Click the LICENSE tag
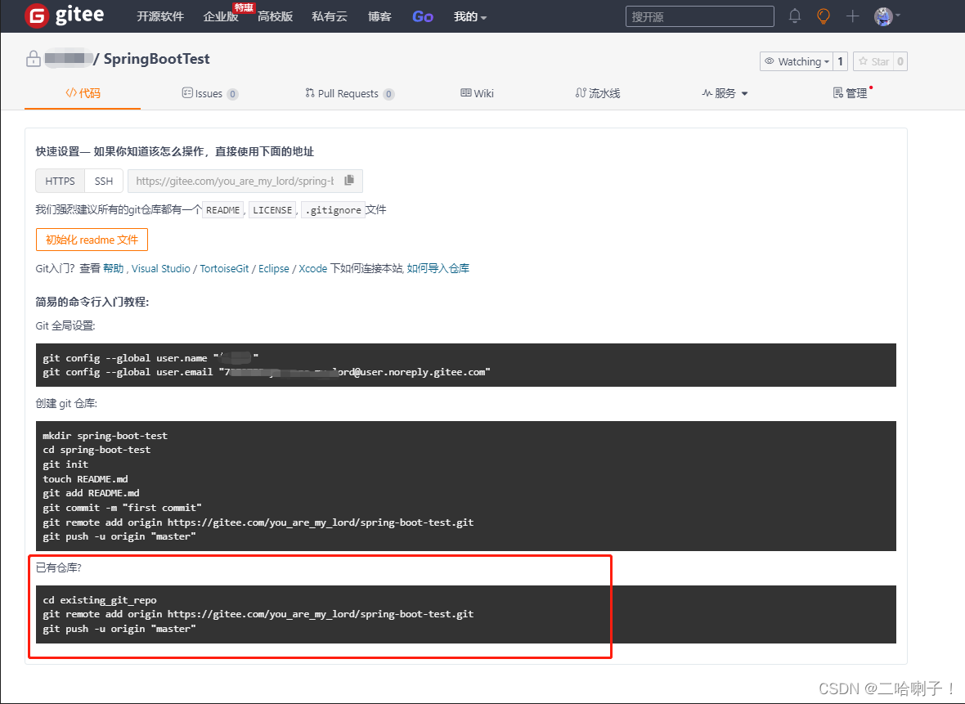This screenshot has height=704, width=965. pos(272,210)
